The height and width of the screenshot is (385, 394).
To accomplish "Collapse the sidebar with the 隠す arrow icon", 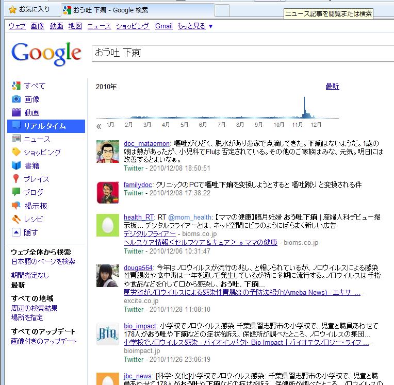I will (x=16, y=232).
